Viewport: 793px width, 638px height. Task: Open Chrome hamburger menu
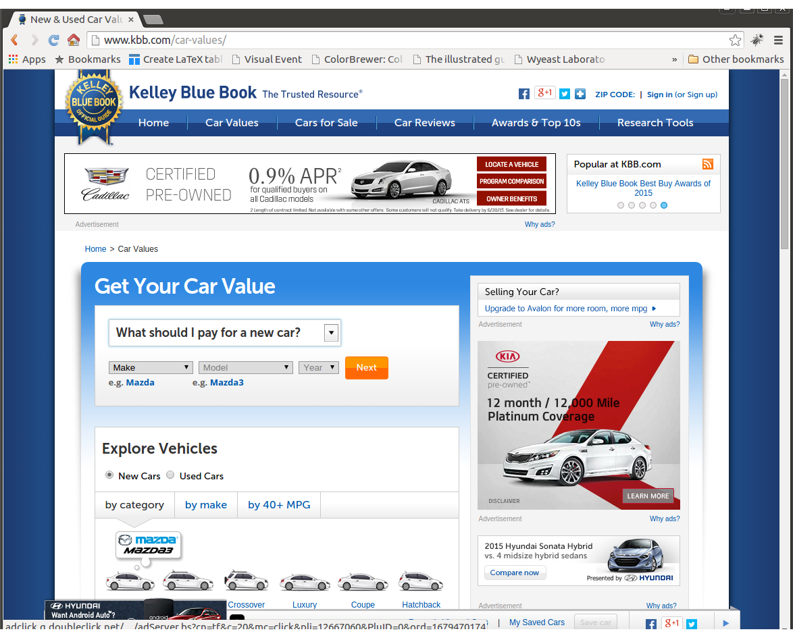pos(779,40)
